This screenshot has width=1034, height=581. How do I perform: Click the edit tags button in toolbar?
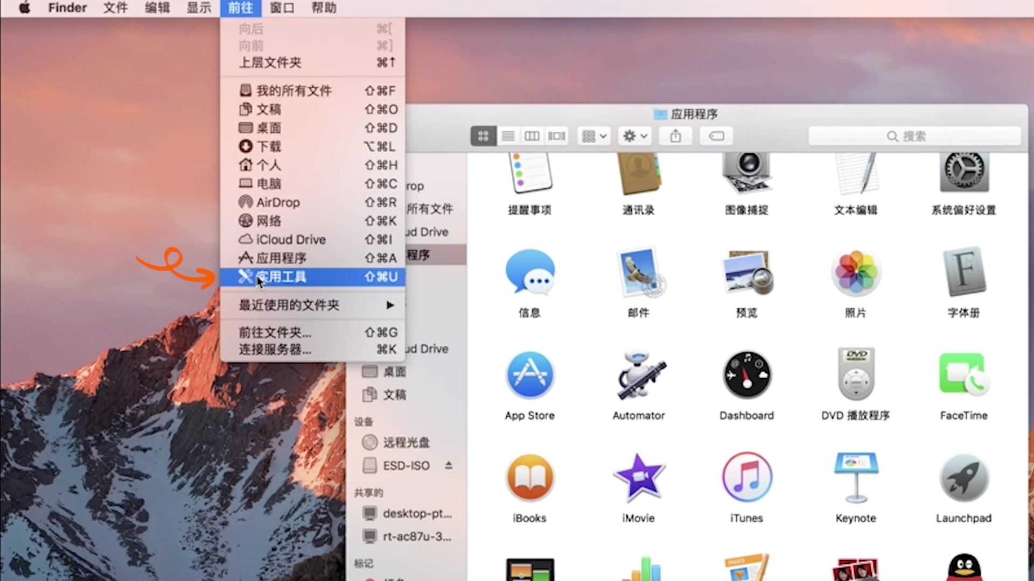point(716,136)
